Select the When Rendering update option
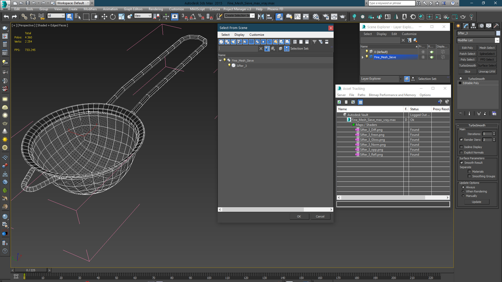 [x=463, y=191]
